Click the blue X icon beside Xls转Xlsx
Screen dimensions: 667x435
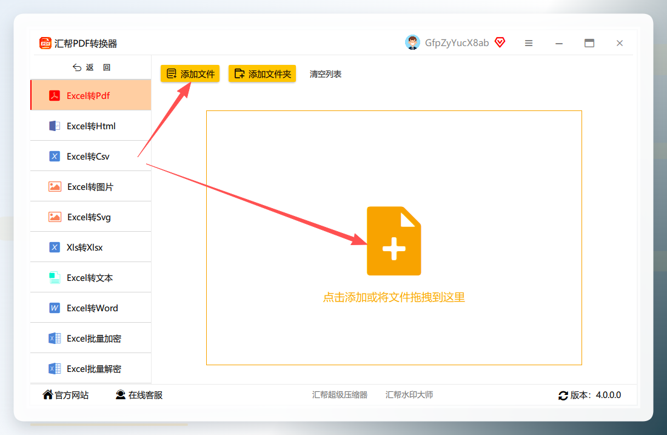tap(55, 248)
